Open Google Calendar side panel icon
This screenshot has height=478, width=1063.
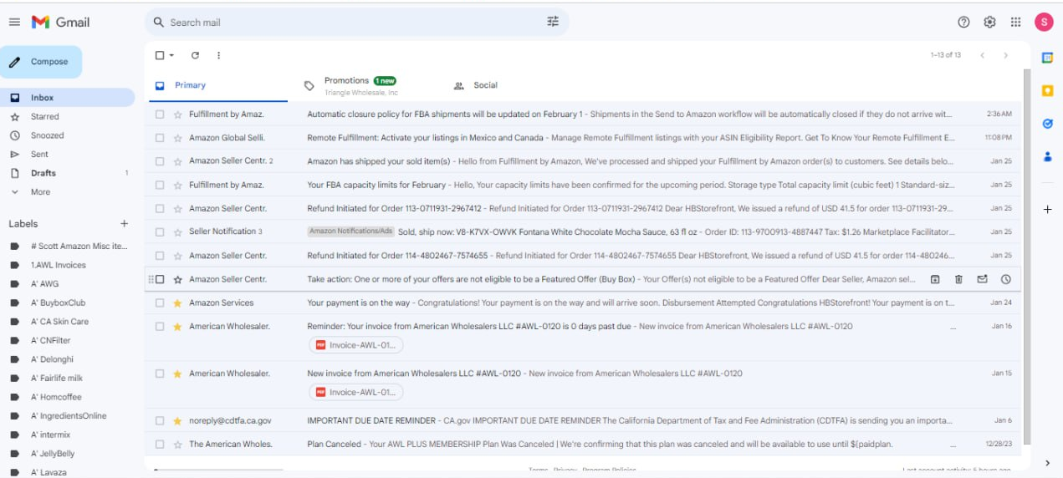[1047, 58]
